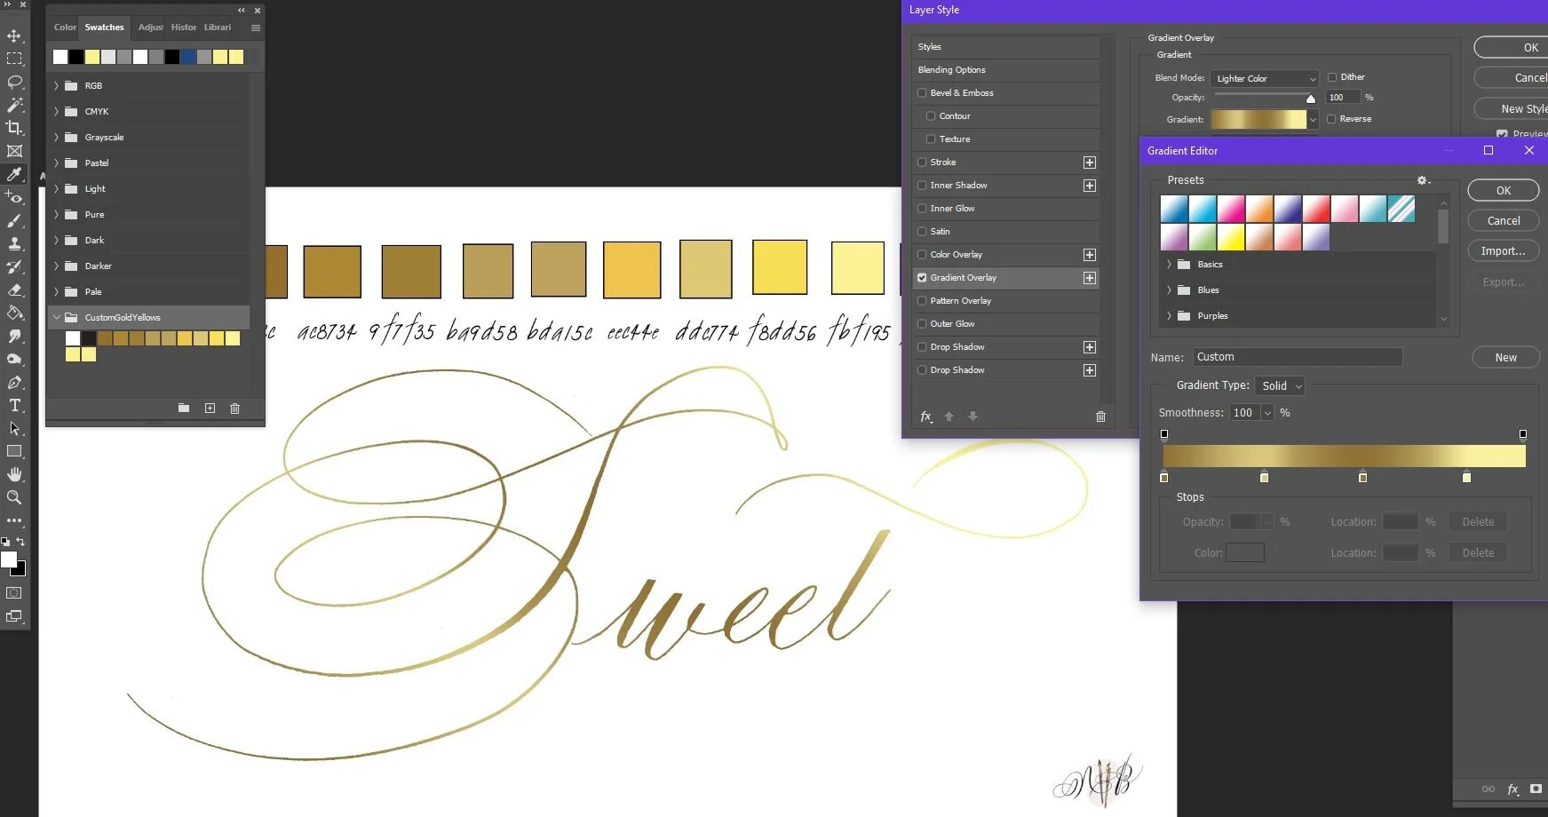1548x817 pixels.
Task: Switch to the Color tab
Action: pyautogui.click(x=64, y=28)
